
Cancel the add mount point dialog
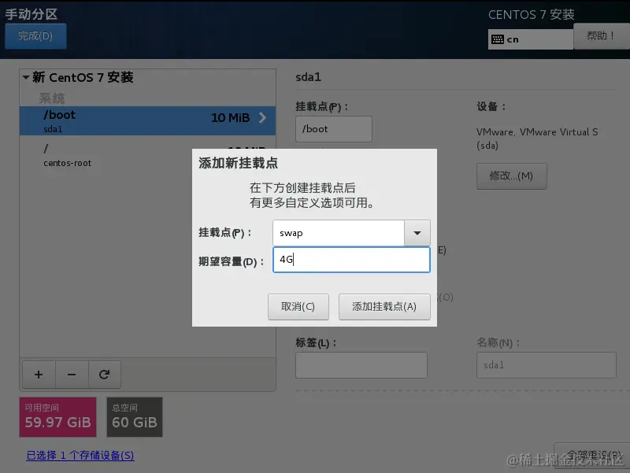298,307
